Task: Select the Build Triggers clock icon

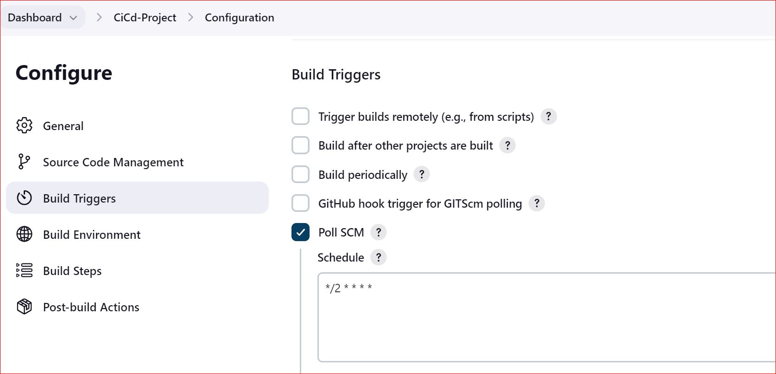Action: pyautogui.click(x=24, y=198)
